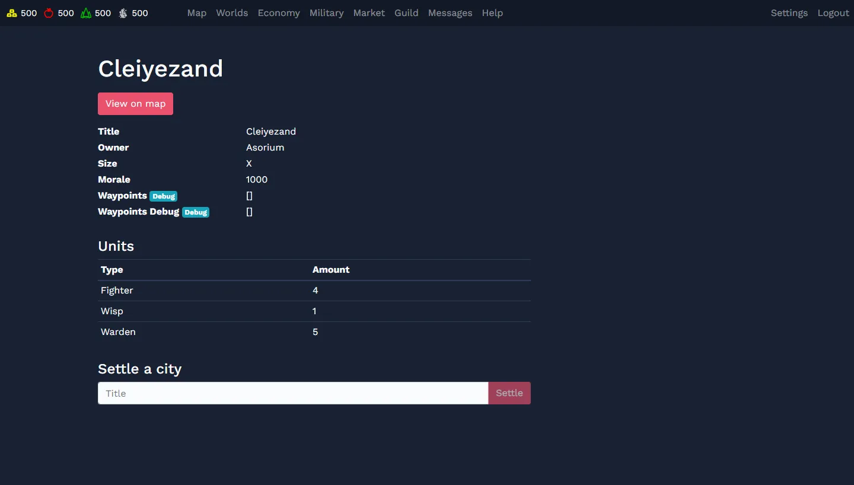This screenshot has height=485, width=854.
Task: Click the Units section heading
Action: (116, 246)
